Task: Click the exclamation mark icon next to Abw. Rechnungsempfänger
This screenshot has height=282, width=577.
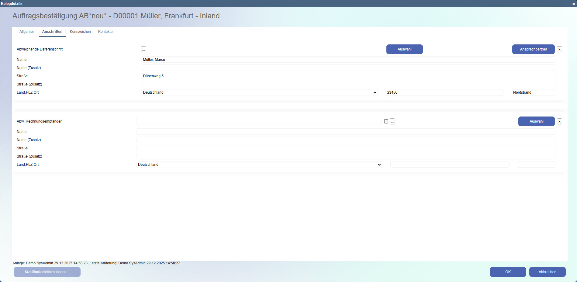Action: click(386, 121)
